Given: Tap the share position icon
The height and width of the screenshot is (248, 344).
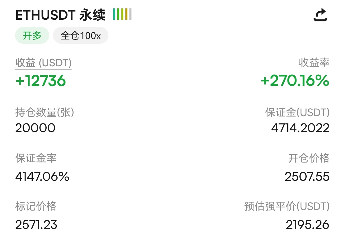Looking at the screenshot, I should coord(320,15).
